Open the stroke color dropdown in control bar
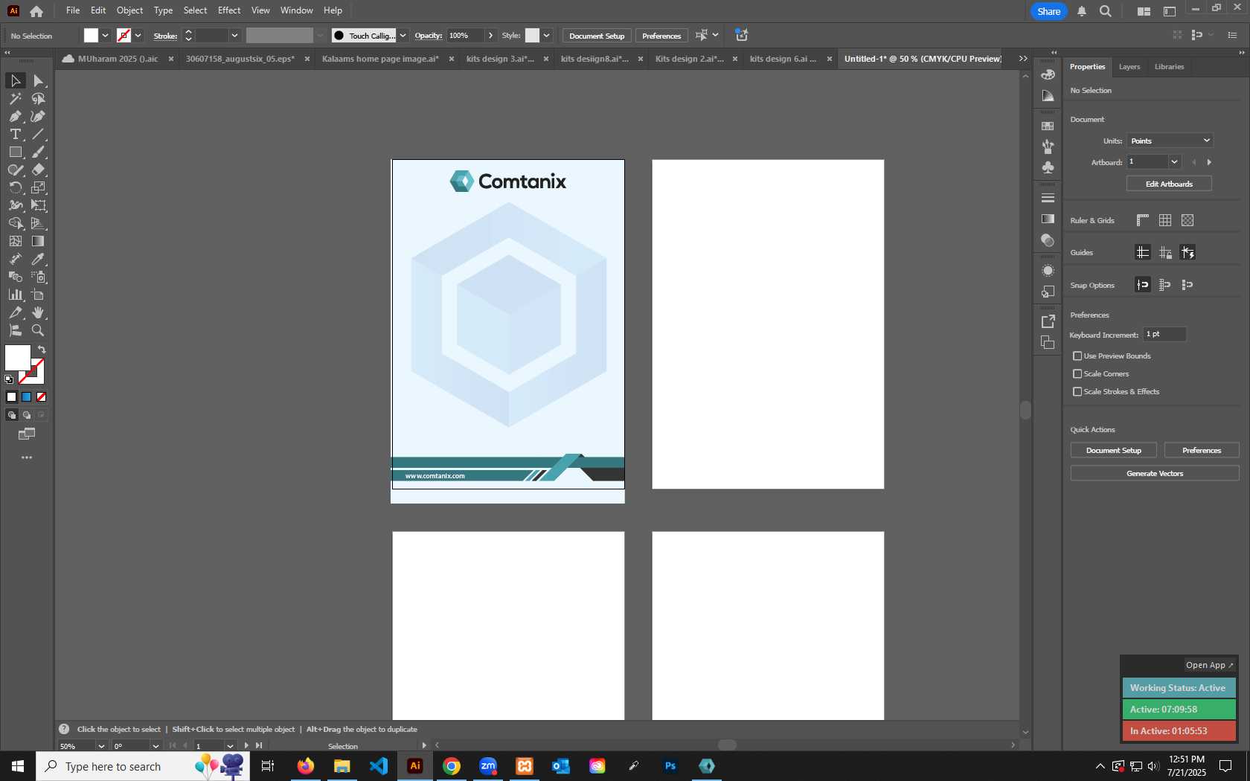Screen dimensions: 1250x781 pos(138,36)
